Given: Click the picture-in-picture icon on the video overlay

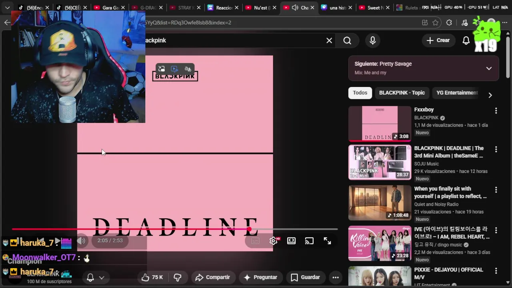Looking at the screenshot, I should coord(161,69).
